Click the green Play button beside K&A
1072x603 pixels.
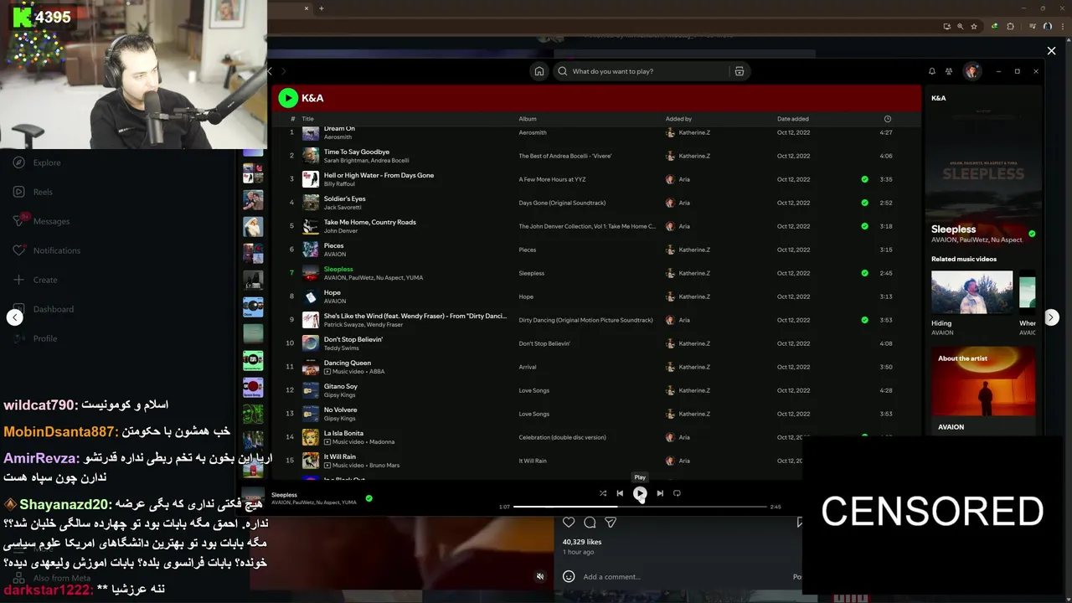point(288,98)
